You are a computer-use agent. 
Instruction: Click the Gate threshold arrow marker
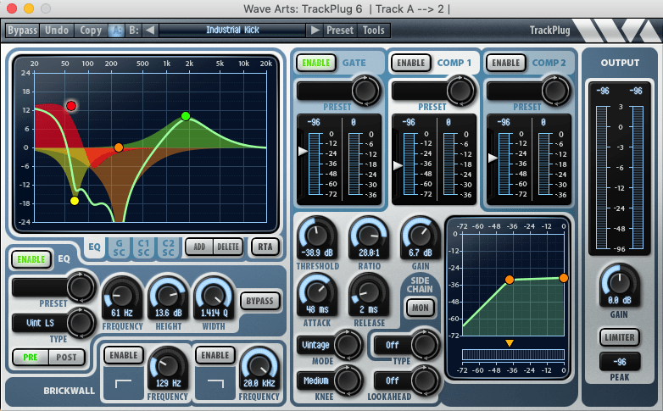[x=303, y=151]
